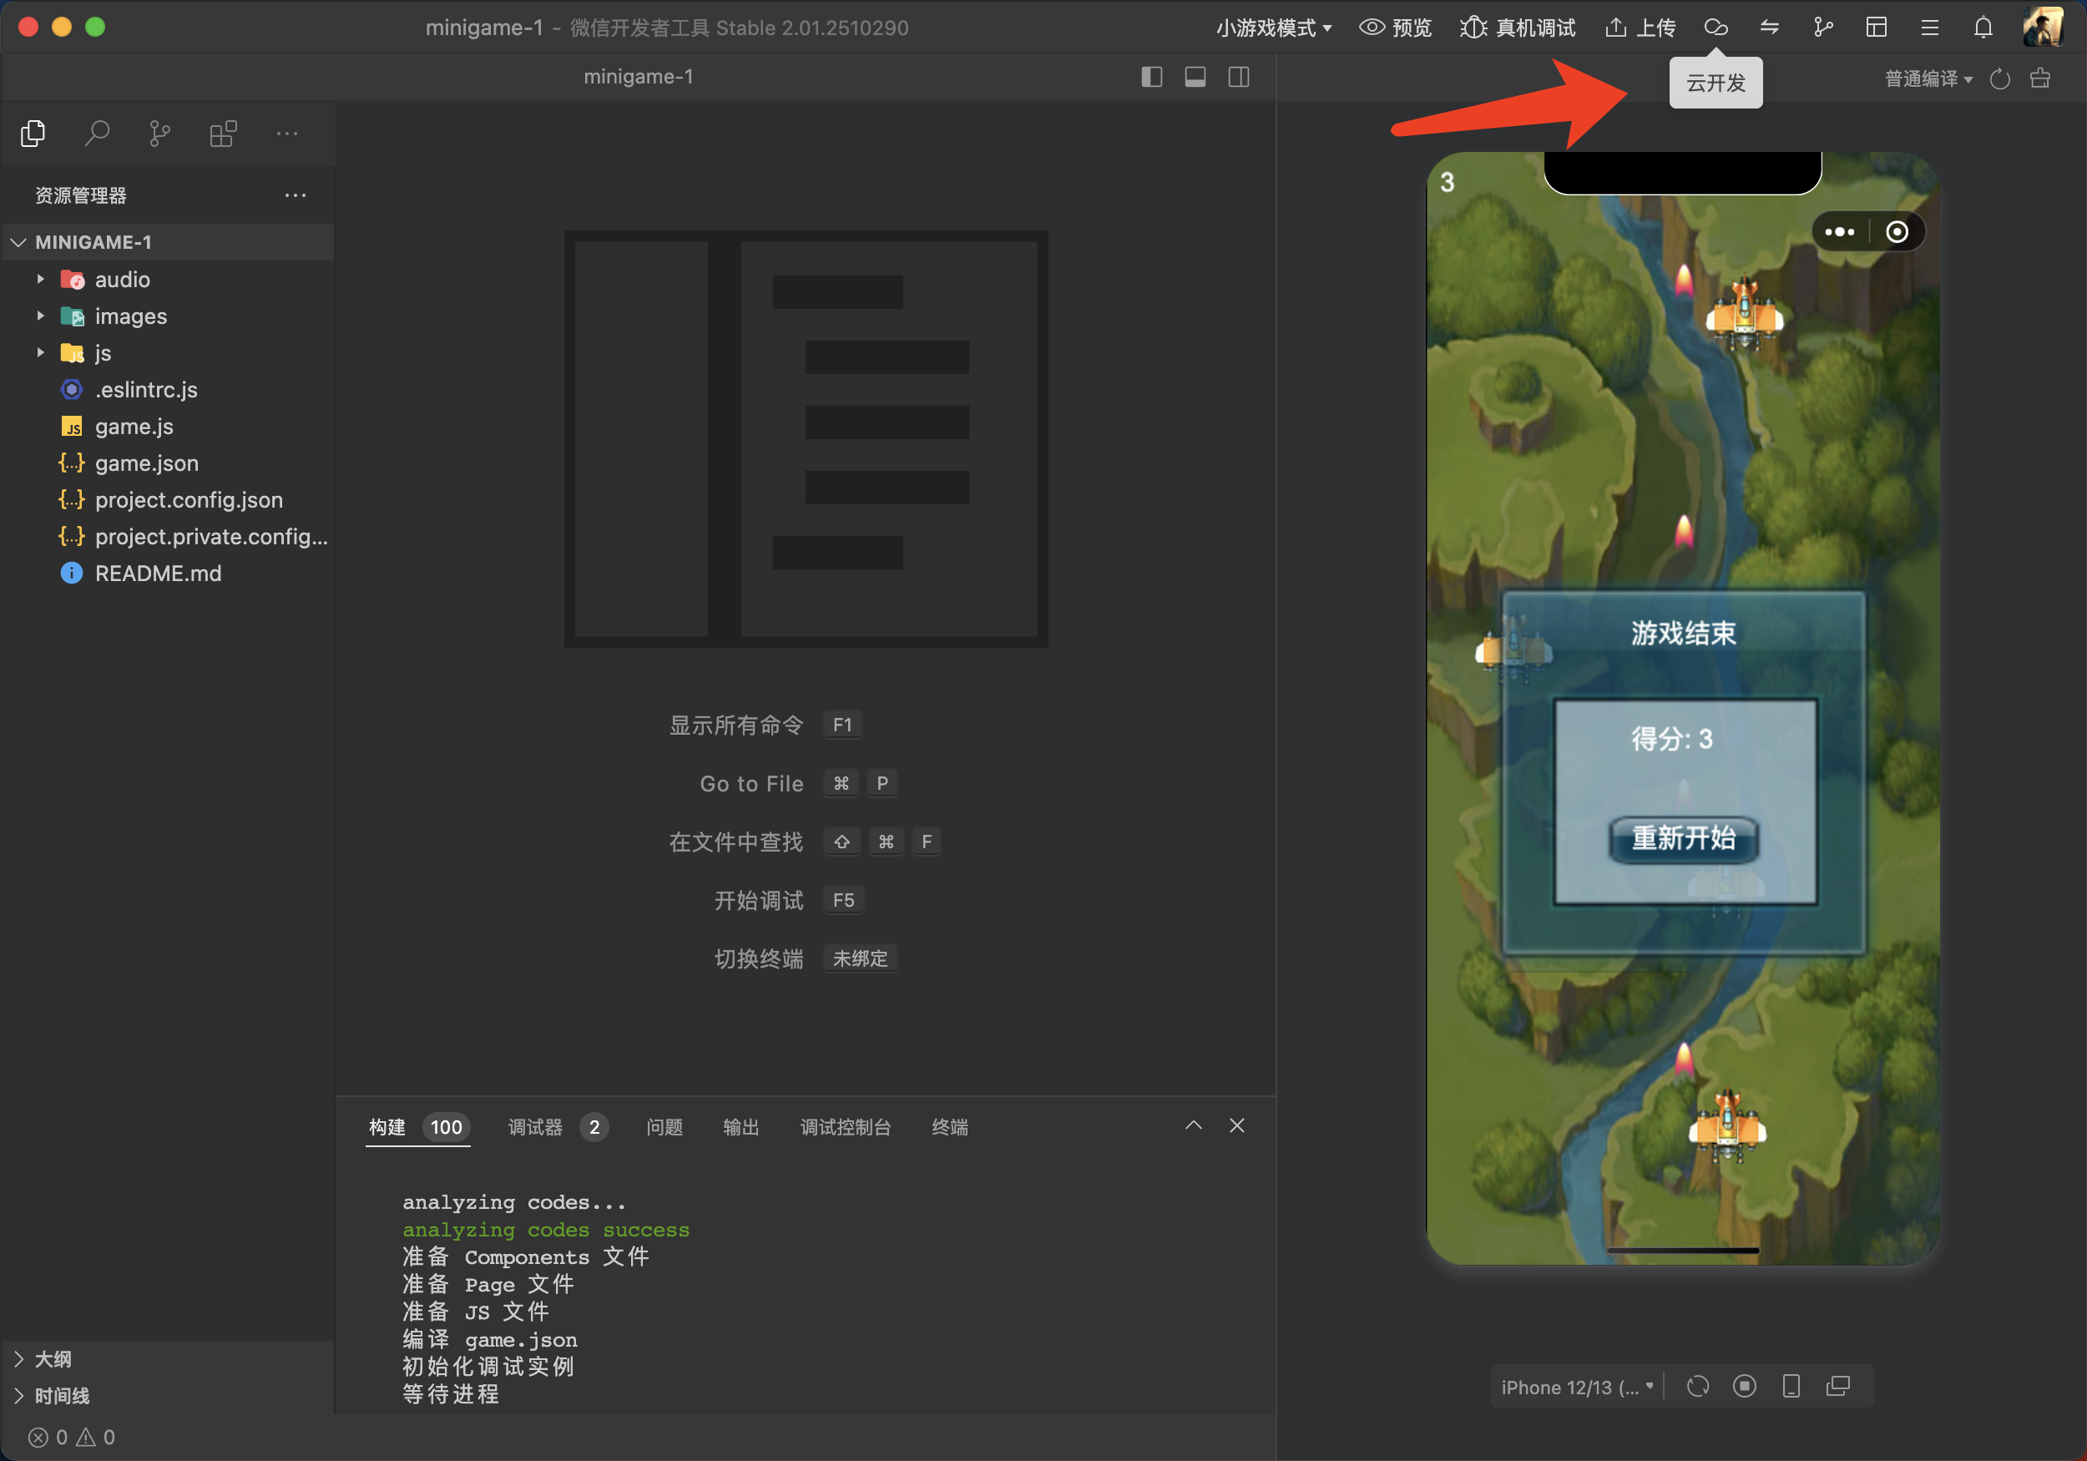Click the simulator capsule close circle
2087x1461 pixels.
1897,232
